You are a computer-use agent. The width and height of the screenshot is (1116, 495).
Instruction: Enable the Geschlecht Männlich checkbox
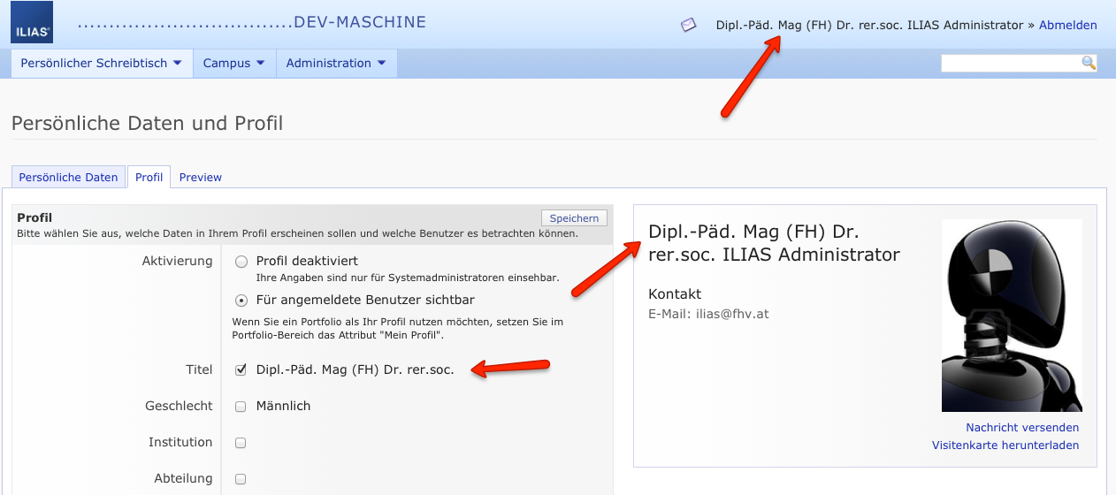241,407
